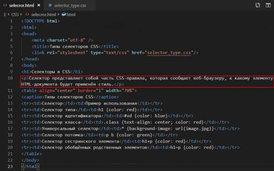The image size is (274, 171).
Task: Close the selecror.html tab
Action: click(x=39, y=5)
